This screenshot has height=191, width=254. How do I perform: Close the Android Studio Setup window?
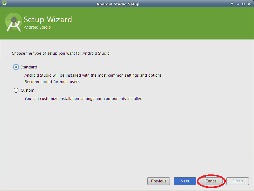[249, 4]
